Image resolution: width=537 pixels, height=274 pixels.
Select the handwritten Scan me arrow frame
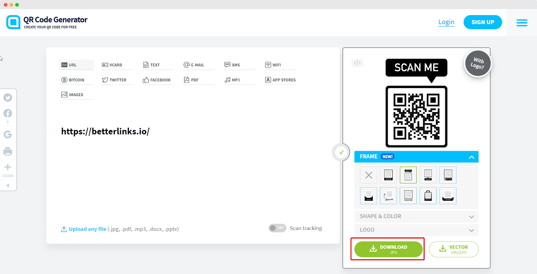click(388, 196)
